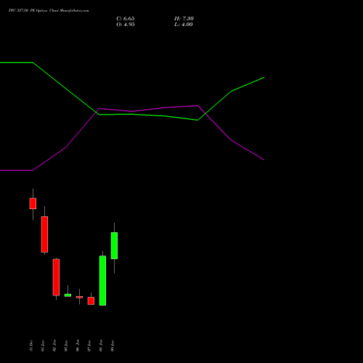Select the small green candlestick for 03 Jan
363x363 pixels.
coord(68,295)
